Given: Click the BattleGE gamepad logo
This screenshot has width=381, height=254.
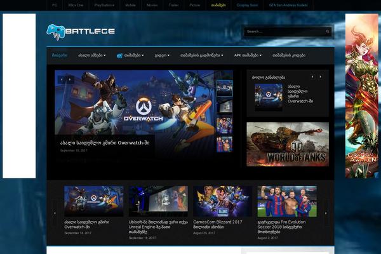Looking at the screenshot, I should 81,32.
